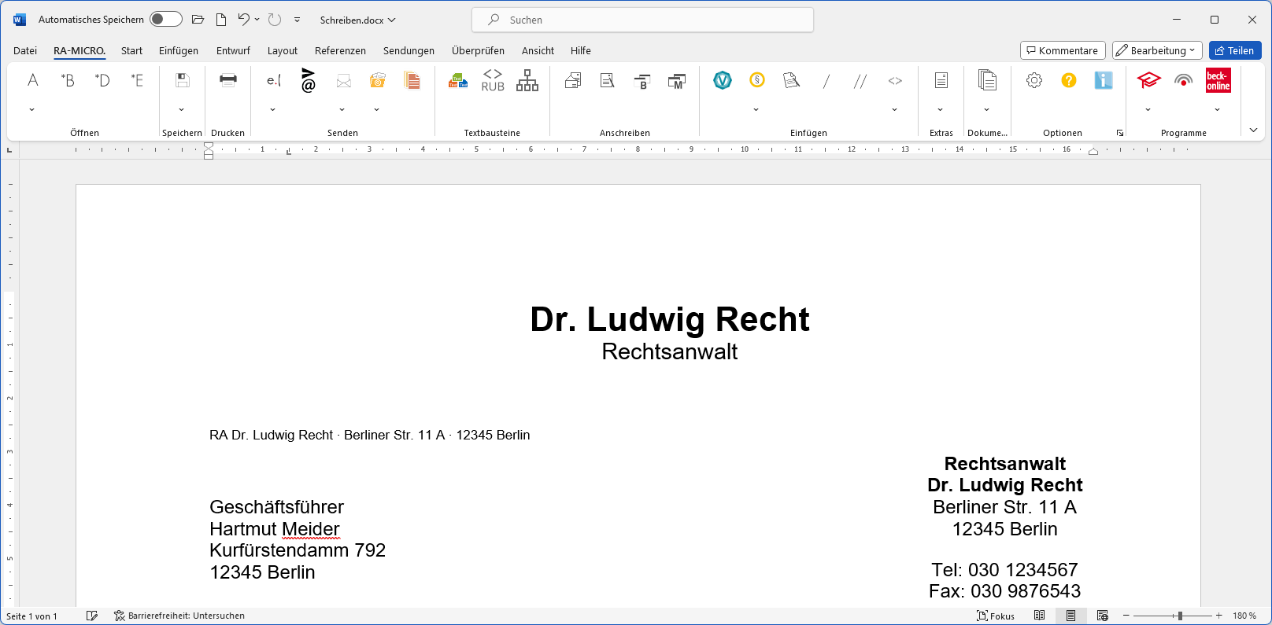Click the double slash insert icon
Viewport: 1272px width, 625px height.
point(860,80)
